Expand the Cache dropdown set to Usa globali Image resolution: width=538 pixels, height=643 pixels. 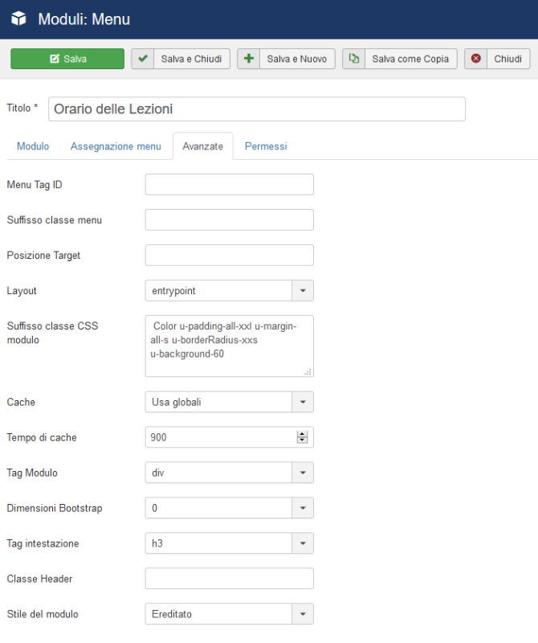(230, 402)
